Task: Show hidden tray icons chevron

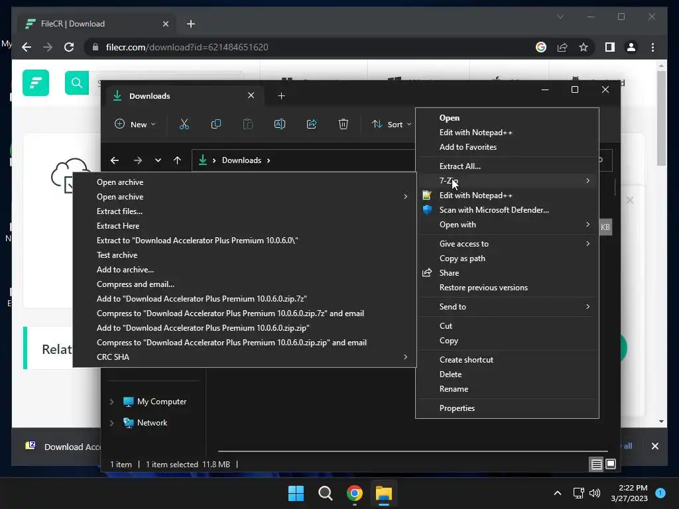Action: coord(558,493)
